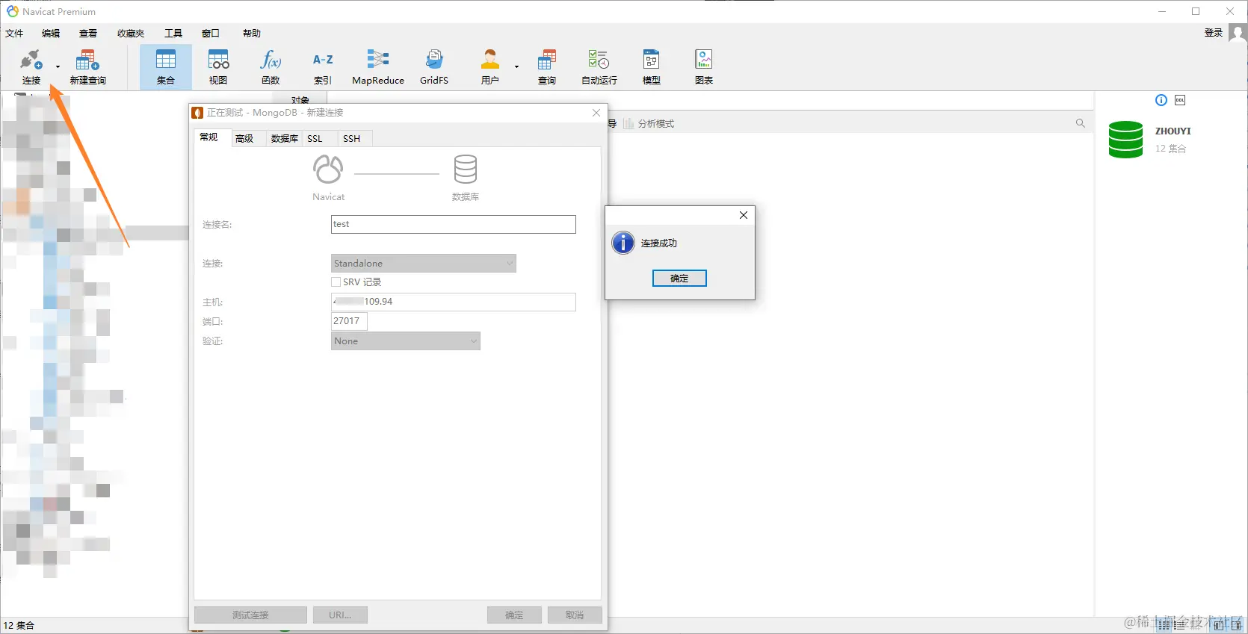The height and width of the screenshot is (634, 1248).
Task: Open the 函数 functions toolbar icon
Action: [x=271, y=67]
